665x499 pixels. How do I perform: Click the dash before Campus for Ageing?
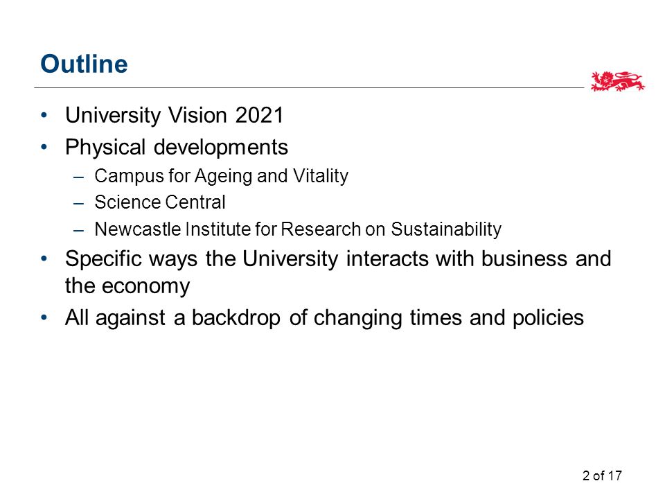(78, 177)
